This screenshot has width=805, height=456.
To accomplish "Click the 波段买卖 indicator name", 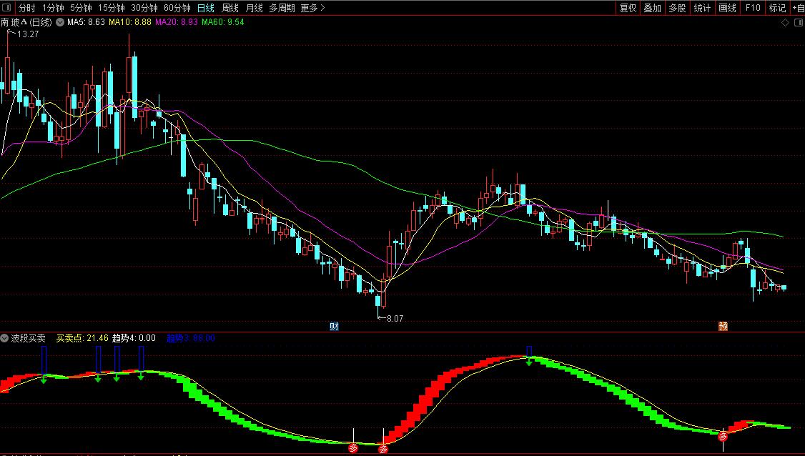I will click(28, 338).
